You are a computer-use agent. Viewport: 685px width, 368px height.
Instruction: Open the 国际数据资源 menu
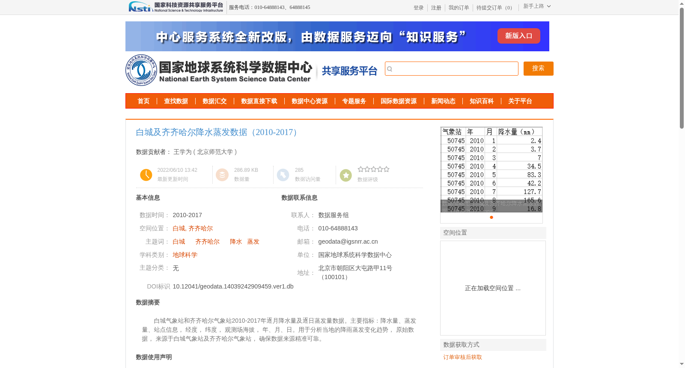click(x=399, y=101)
